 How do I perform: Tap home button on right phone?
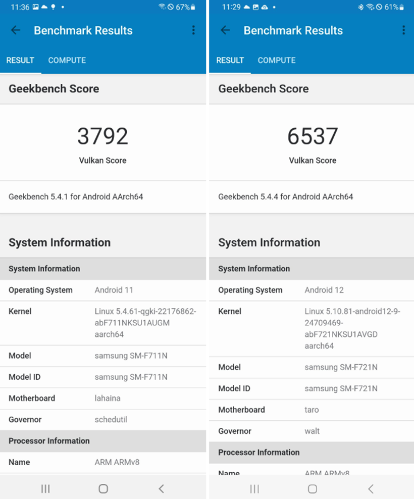coord(313,488)
